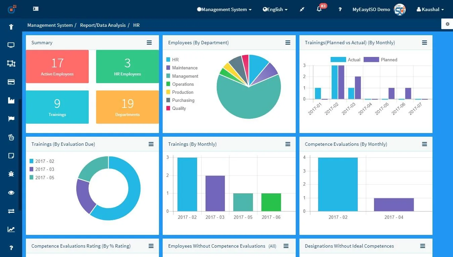Click the 3 HR Employees tile

127,66
